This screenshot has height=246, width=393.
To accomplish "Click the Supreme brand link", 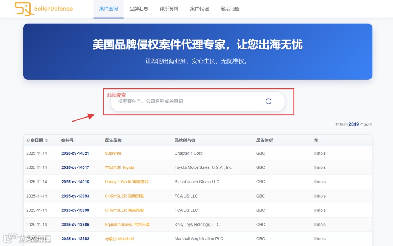I will click(x=113, y=153).
